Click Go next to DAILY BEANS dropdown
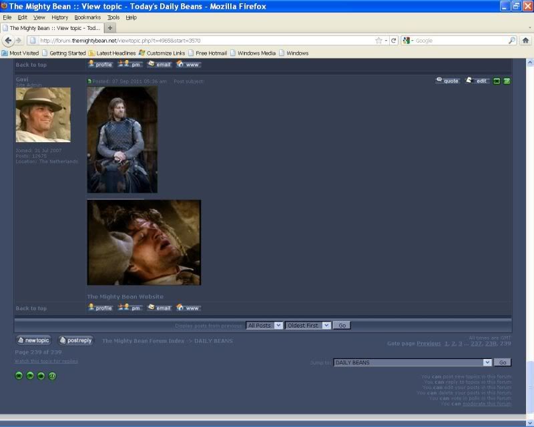The height and width of the screenshot is (427, 534). click(x=503, y=362)
